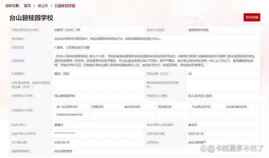269x158 pixels.
Task: Select the 违法事实 description text
Action: click(x=108, y=39)
